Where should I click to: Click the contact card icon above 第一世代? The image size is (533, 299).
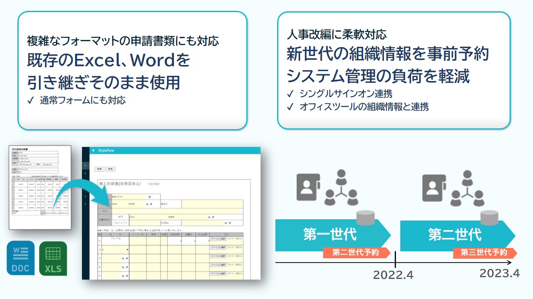tap(307, 187)
